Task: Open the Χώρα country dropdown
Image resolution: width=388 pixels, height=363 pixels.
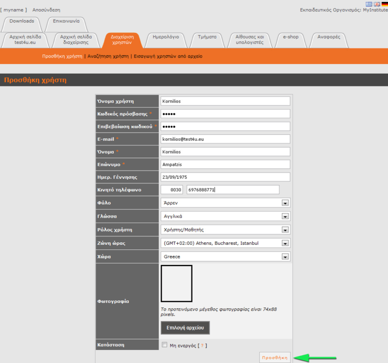Action: click(x=285, y=257)
